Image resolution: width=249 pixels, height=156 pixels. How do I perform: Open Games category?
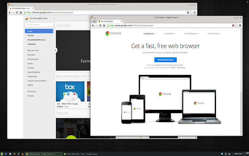coord(30,64)
